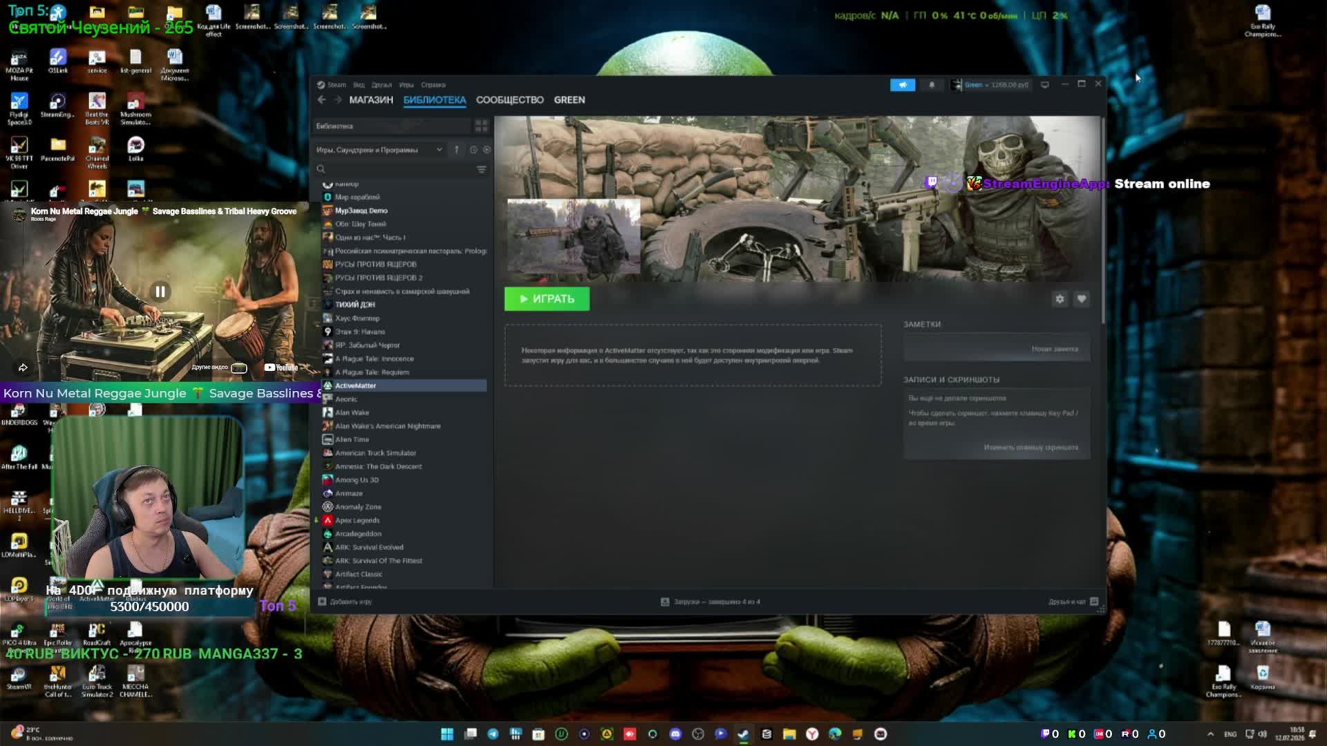Click the recent-activity clock filter icon
Viewport: 1327px width, 746px height.
pos(473,150)
